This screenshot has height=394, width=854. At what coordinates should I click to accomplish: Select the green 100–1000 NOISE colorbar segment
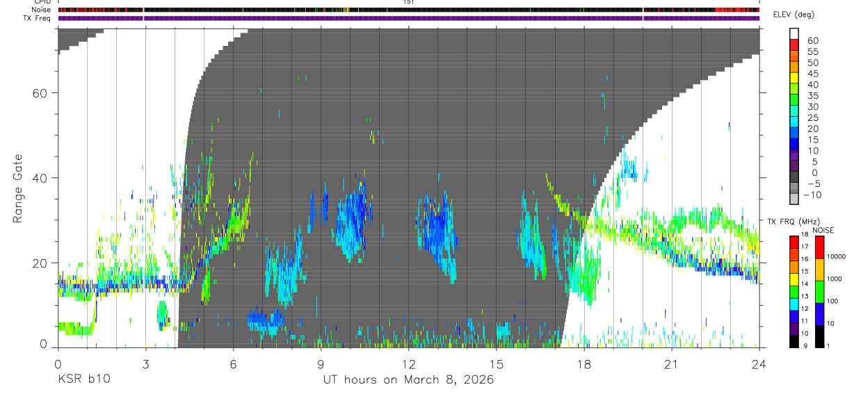point(820,291)
